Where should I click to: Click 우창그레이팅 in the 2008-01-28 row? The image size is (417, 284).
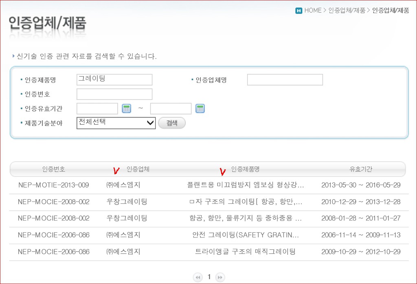point(127,218)
